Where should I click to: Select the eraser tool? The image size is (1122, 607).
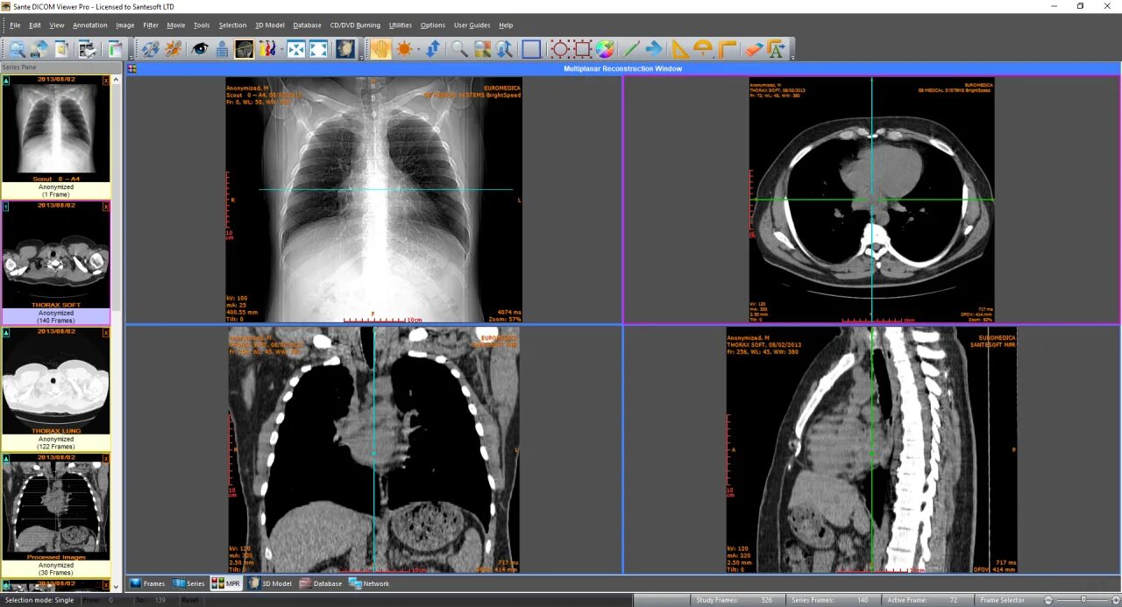(x=754, y=49)
